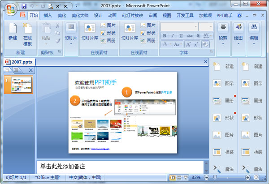This screenshot has height=184, width=269.
Task: Click the zoom slider handle in the status bar
Action: click(215, 177)
